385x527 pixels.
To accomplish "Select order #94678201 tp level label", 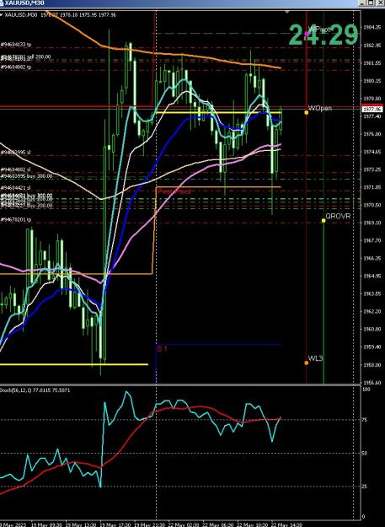I will coord(16,220).
